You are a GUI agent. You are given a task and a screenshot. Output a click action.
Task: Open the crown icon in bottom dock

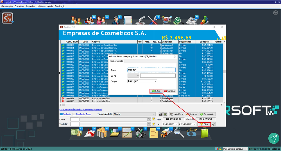pos(191,132)
